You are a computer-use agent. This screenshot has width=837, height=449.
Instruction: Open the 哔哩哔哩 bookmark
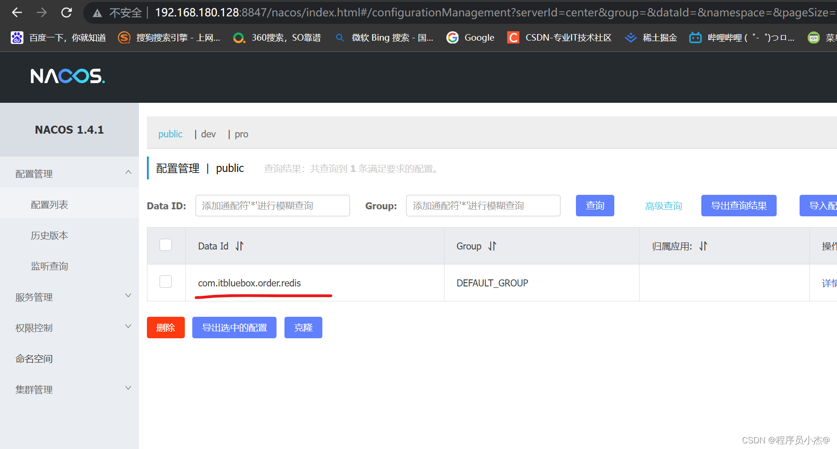(x=742, y=37)
